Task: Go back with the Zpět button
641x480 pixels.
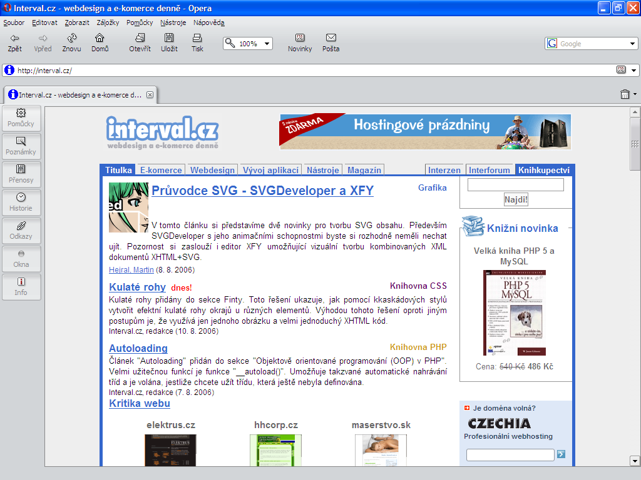Action: pyautogui.click(x=15, y=43)
